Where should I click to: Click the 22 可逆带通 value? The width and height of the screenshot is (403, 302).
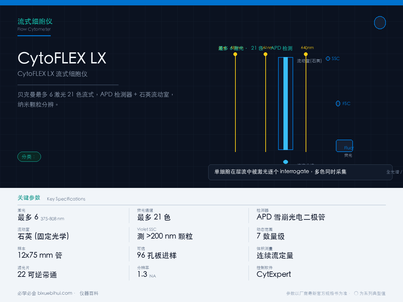coord(37,274)
